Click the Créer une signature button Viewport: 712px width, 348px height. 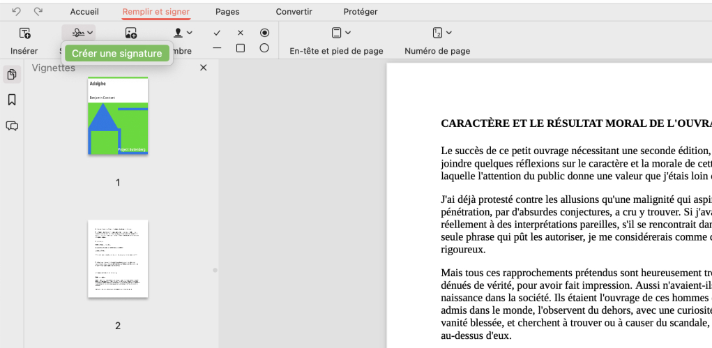coord(117,54)
